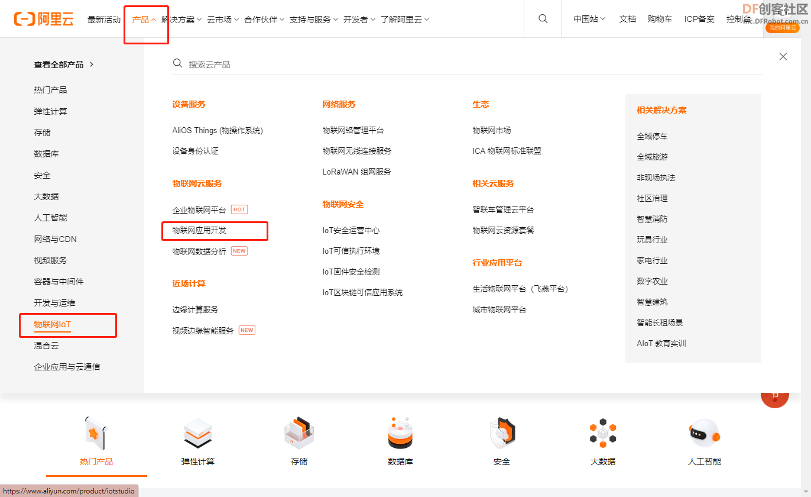Select 物联网IoT category
Viewport: 811px width, 497px height.
coord(52,324)
